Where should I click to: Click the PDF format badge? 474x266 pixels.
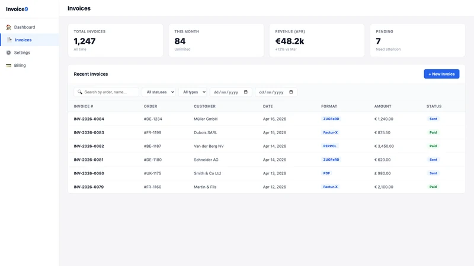tap(326, 173)
